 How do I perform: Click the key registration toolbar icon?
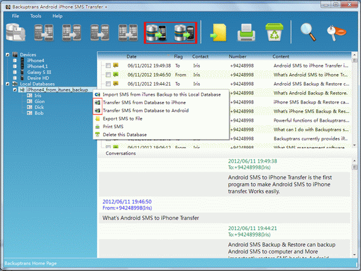(x=336, y=33)
